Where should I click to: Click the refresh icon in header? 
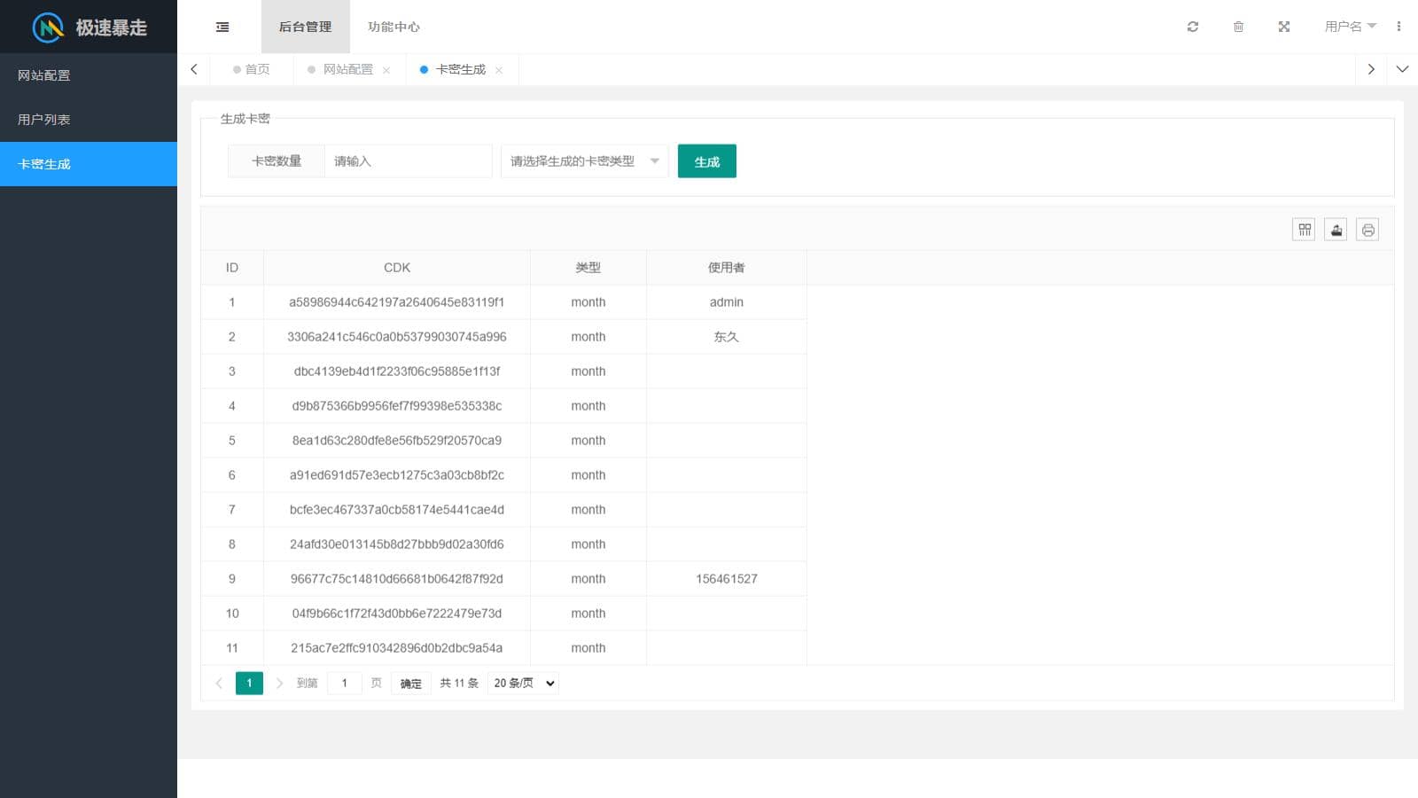[1193, 27]
